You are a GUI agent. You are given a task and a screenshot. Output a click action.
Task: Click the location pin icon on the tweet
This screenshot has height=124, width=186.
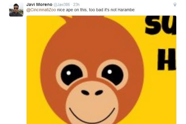click(x=175, y=5)
